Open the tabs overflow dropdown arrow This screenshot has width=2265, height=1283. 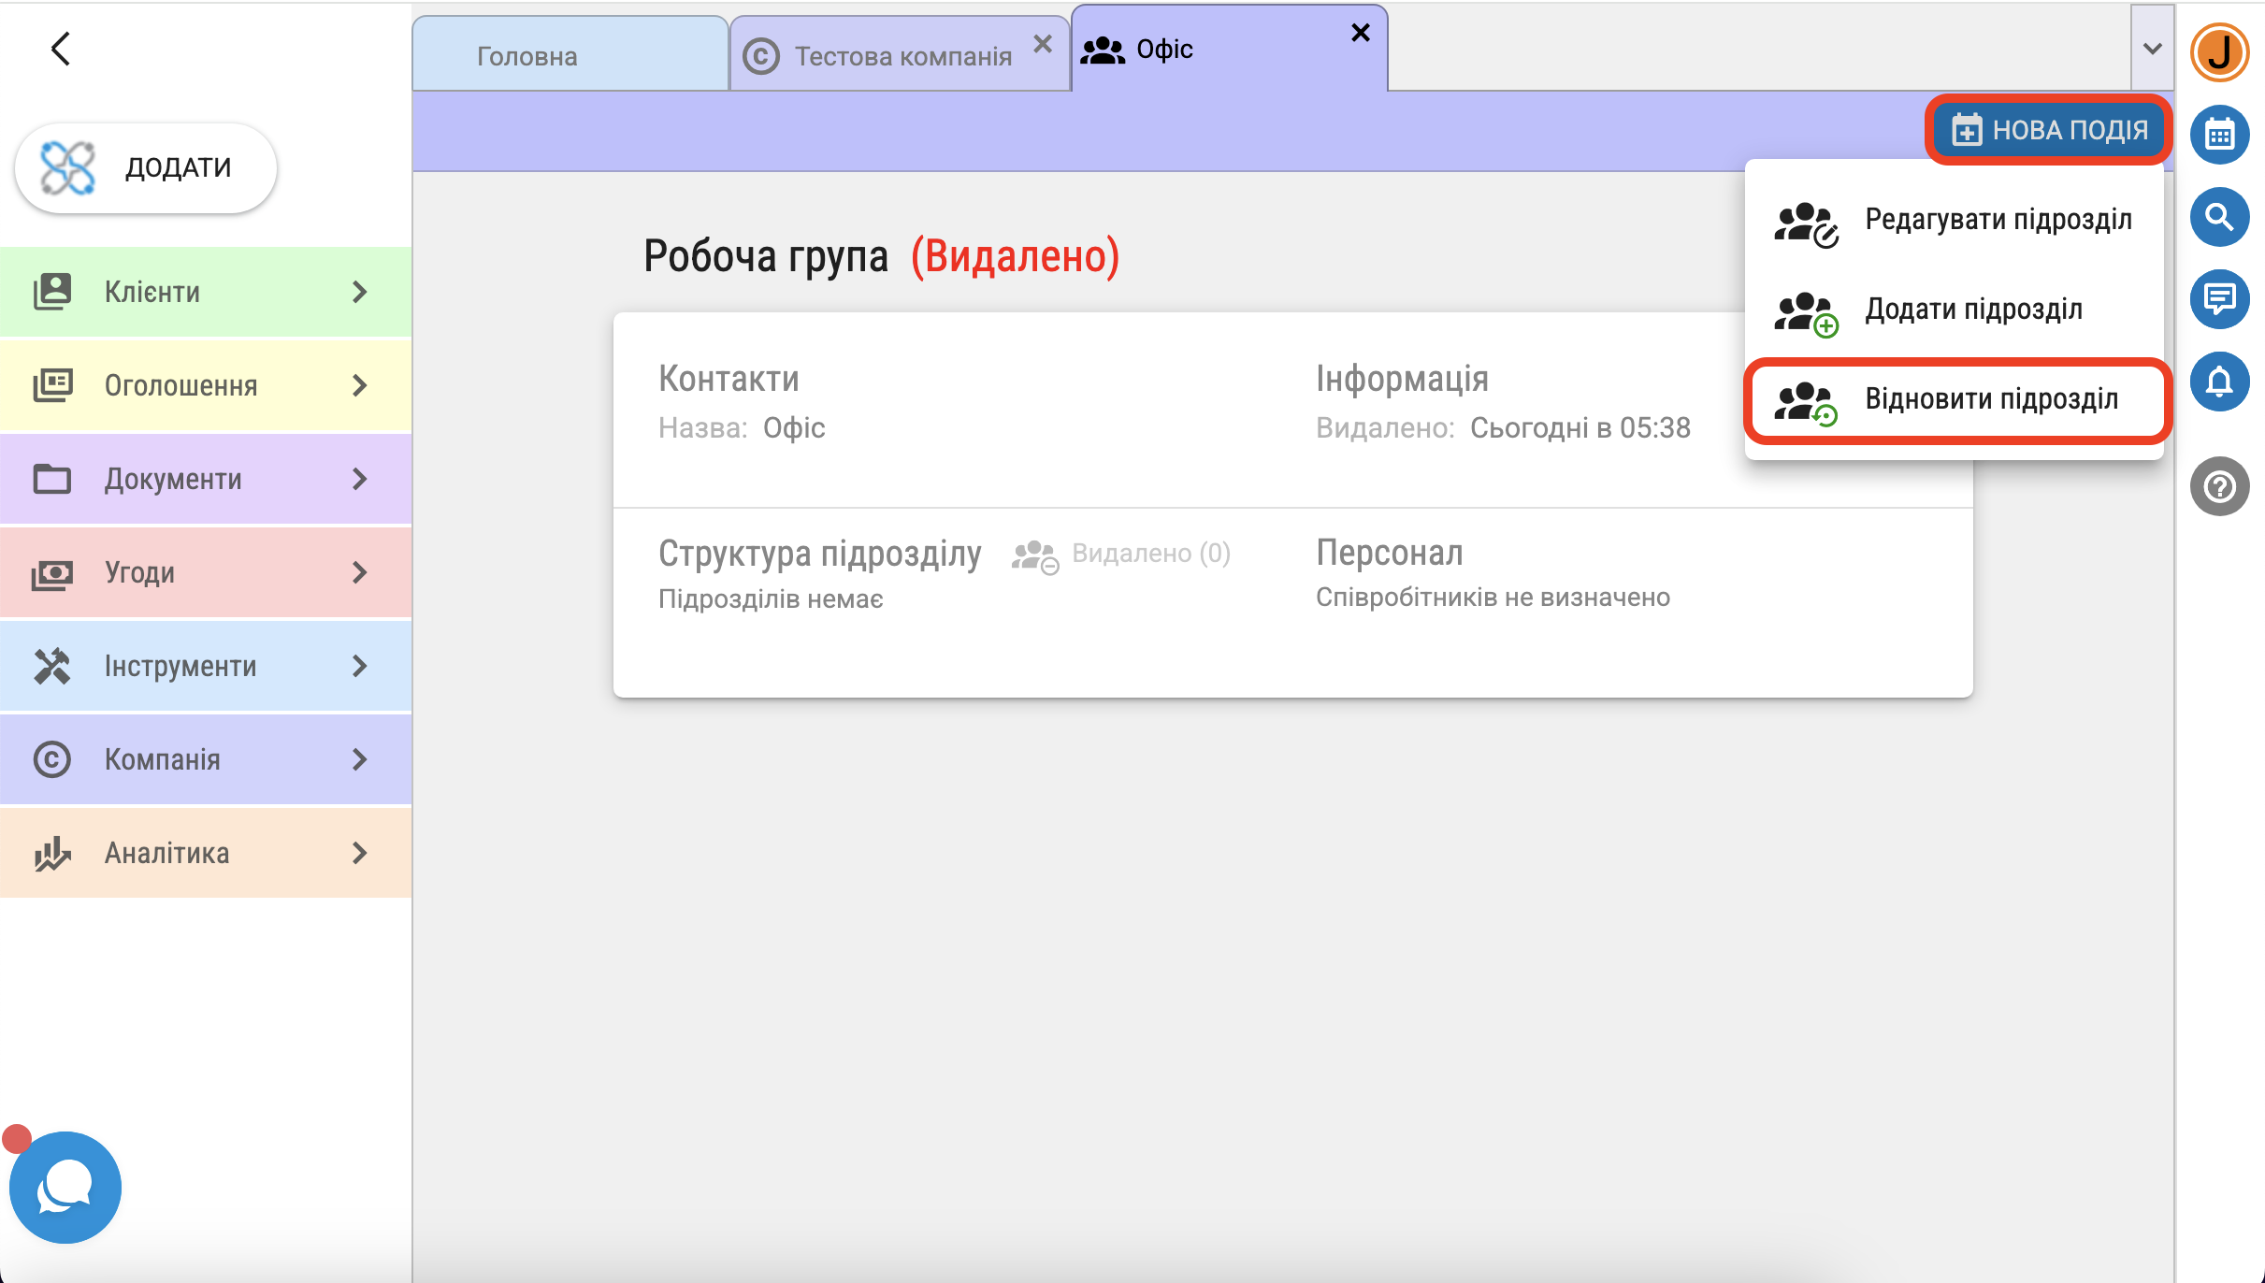point(2152,49)
